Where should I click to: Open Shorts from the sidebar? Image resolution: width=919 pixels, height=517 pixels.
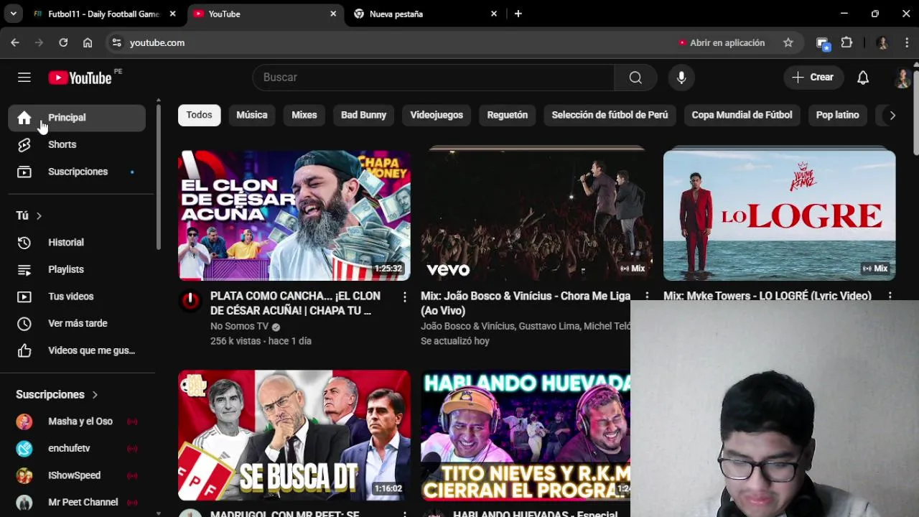coord(77,144)
